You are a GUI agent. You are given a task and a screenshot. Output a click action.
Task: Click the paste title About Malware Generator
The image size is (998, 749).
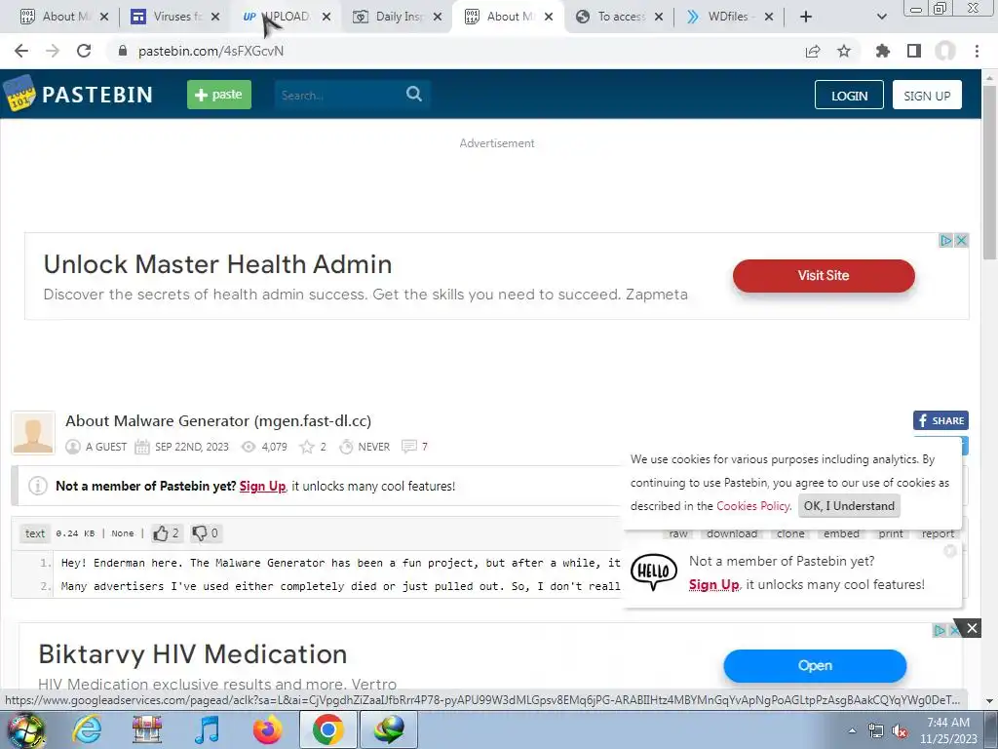(217, 421)
